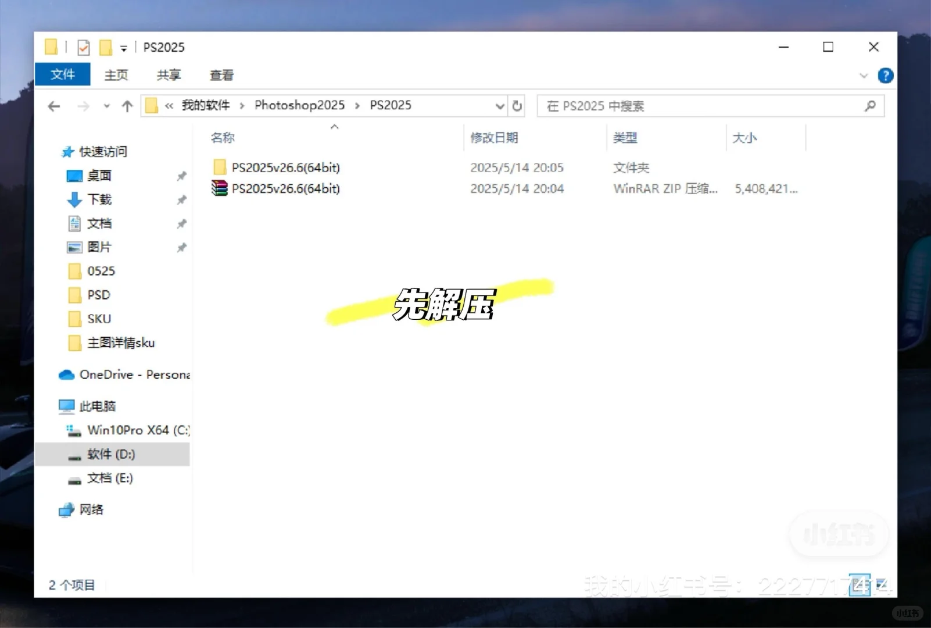Go back with the navigation arrow

tap(54, 105)
